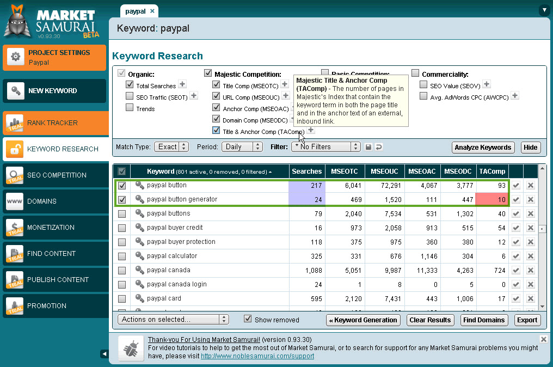553x367 pixels.
Task: Add filter for TAComp plus icon
Action: click(x=311, y=130)
